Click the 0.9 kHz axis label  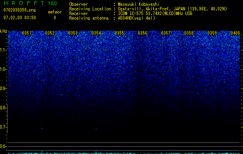[x=3, y=89]
